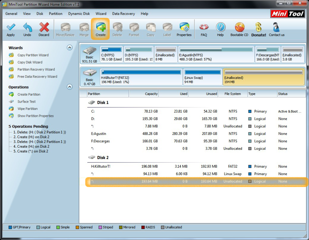Select the 8 MB Unallocated block
Screen dimensions: 309x240
[x=166, y=54]
